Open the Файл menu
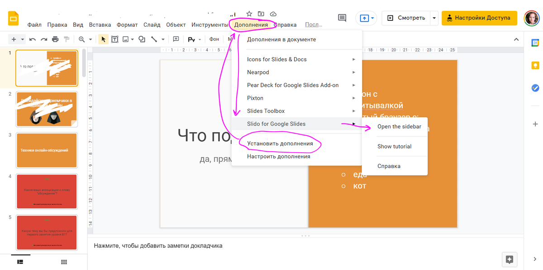 [x=34, y=25]
